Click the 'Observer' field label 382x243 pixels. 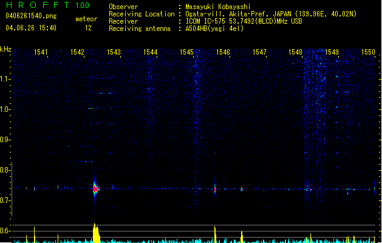[123, 7]
